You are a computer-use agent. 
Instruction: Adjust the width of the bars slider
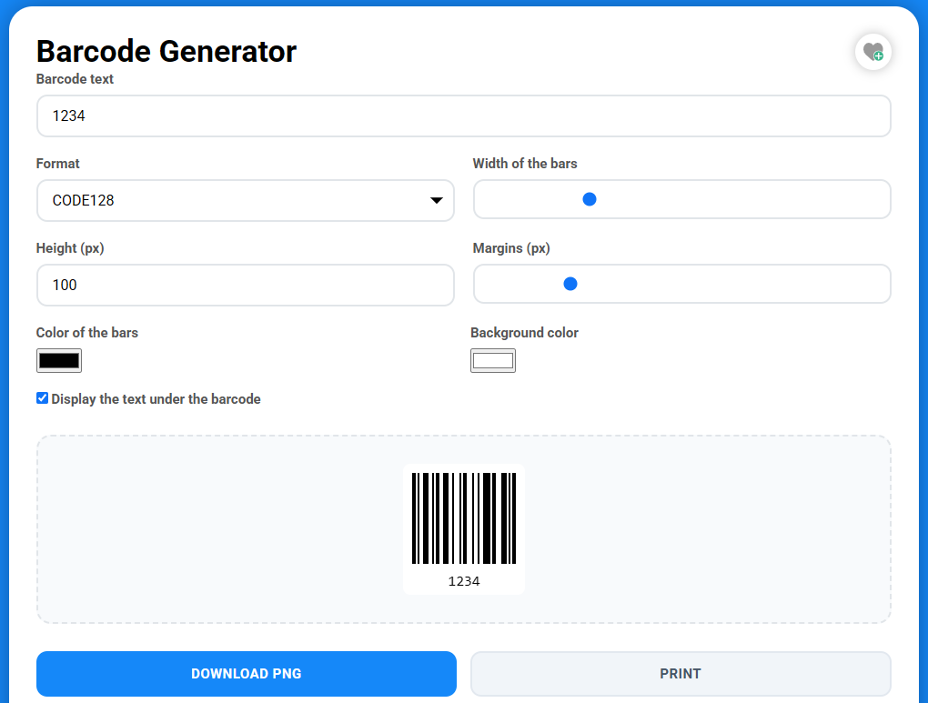click(589, 198)
